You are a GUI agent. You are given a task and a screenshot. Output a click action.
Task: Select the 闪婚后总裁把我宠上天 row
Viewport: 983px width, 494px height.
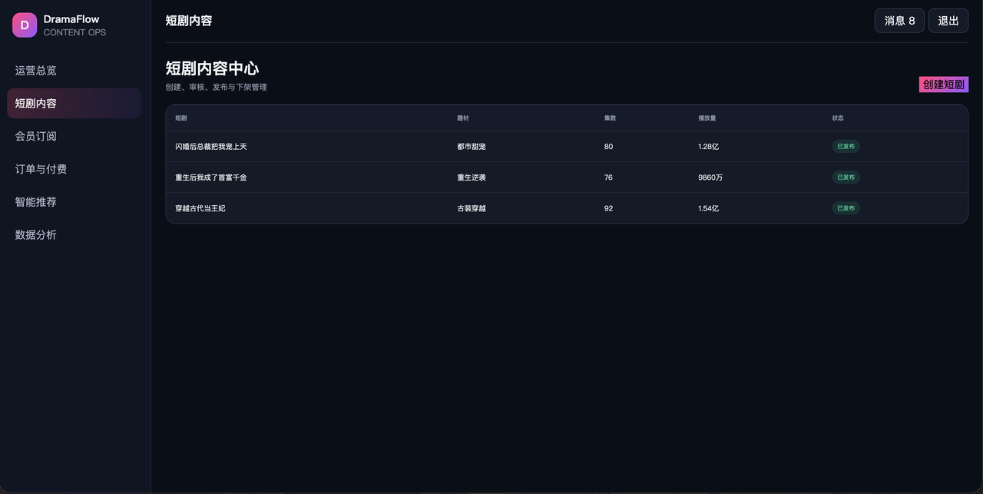(567, 147)
